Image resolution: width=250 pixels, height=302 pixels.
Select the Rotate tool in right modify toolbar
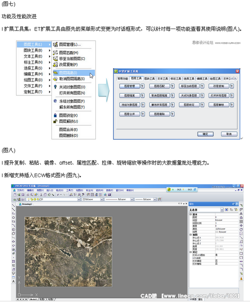[x=241, y=230]
